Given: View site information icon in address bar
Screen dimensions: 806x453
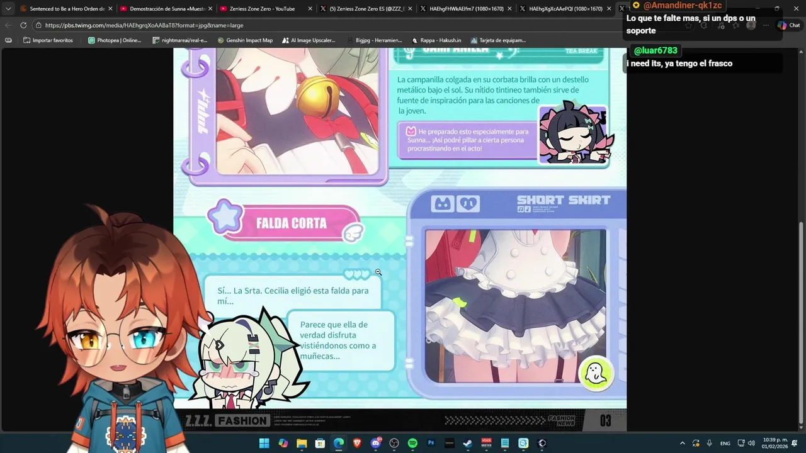Looking at the screenshot, I should click(38, 25).
